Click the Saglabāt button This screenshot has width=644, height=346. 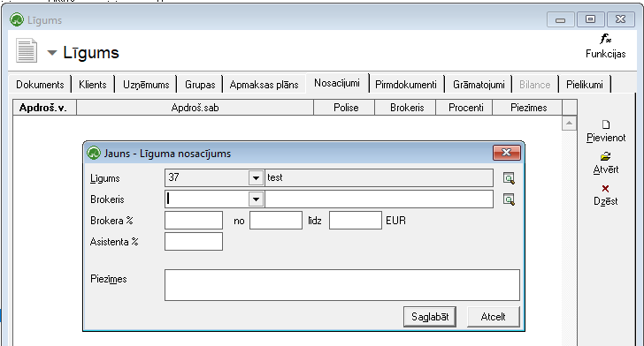pyautogui.click(x=430, y=317)
